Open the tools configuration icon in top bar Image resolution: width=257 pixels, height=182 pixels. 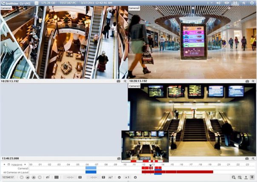243,3
